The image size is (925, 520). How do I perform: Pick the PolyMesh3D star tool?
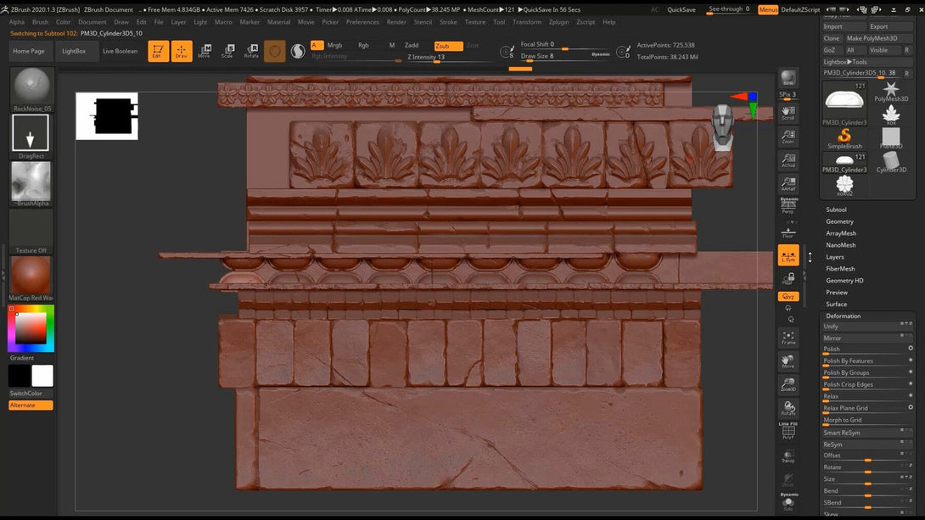891,92
